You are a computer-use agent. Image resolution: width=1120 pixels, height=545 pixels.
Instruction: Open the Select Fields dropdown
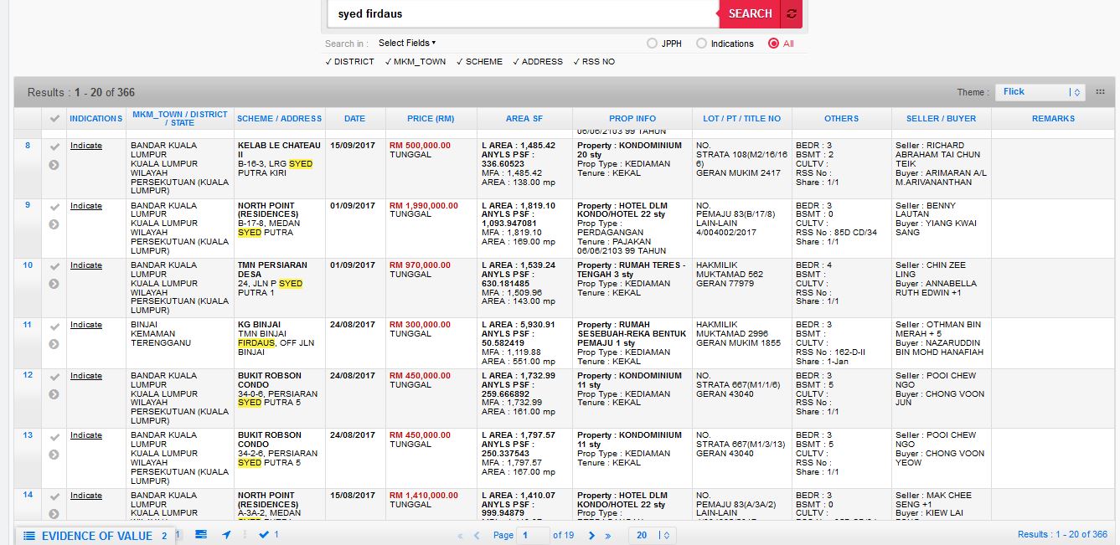406,43
